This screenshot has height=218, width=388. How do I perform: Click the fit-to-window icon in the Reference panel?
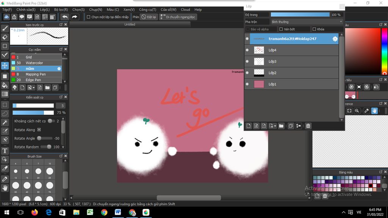(x=349, y=111)
